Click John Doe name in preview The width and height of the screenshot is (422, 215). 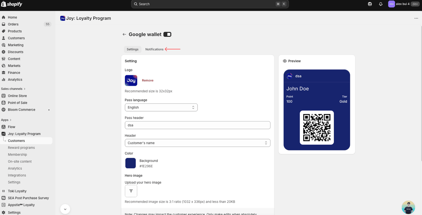(x=298, y=89)
